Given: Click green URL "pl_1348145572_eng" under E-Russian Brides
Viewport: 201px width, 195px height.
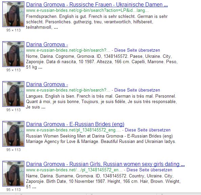Looking at the screenshot, I should point(73,130).
